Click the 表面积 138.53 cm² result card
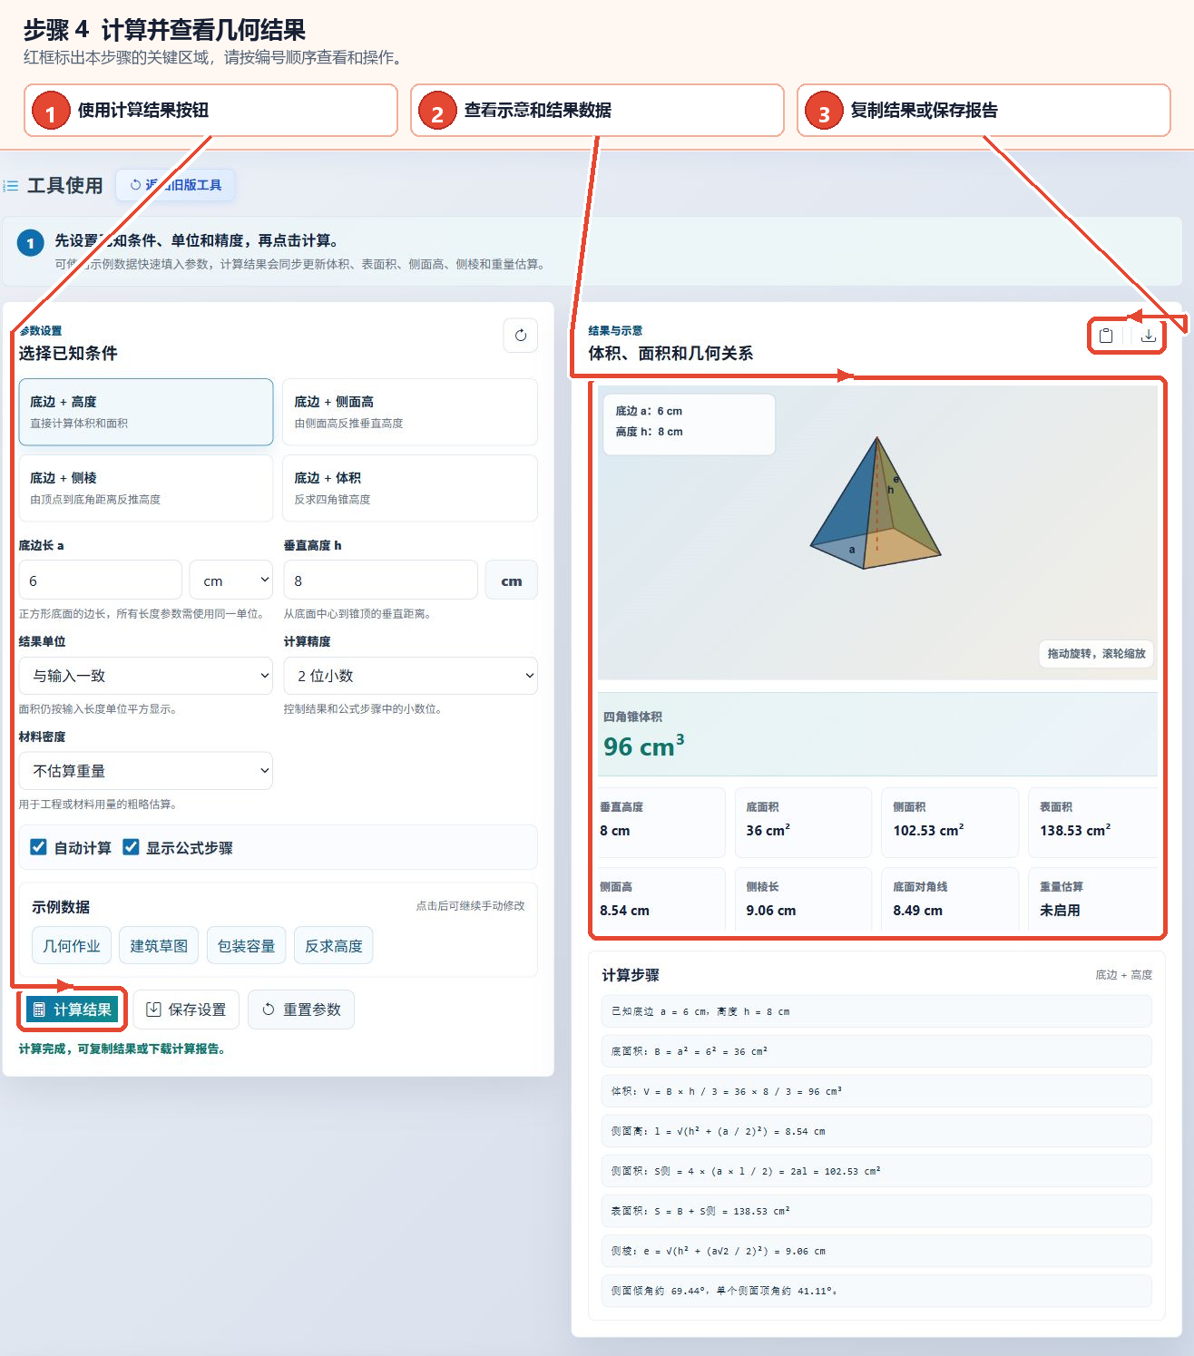Viewport: 1194px width, 1356px height. point(1094,822)
